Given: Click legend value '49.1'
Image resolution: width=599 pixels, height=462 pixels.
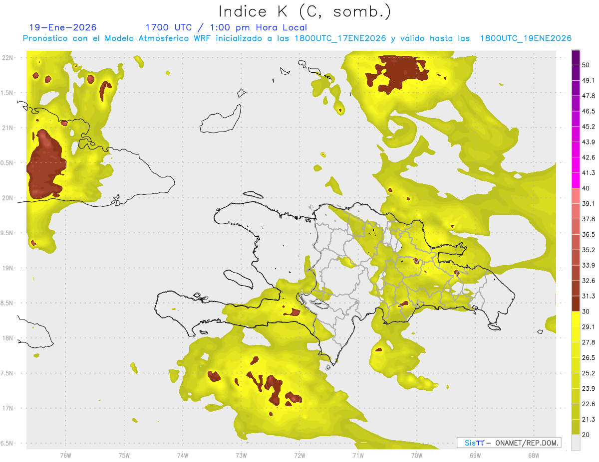Looking at the screenshot, I should tap(589, 81).
